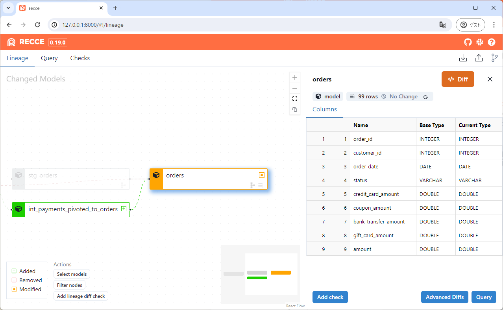Click the download/import state icon
Image resolution: width=503 pixels, height=310 pixels.
pyautogui.click(x=463, y=58)
